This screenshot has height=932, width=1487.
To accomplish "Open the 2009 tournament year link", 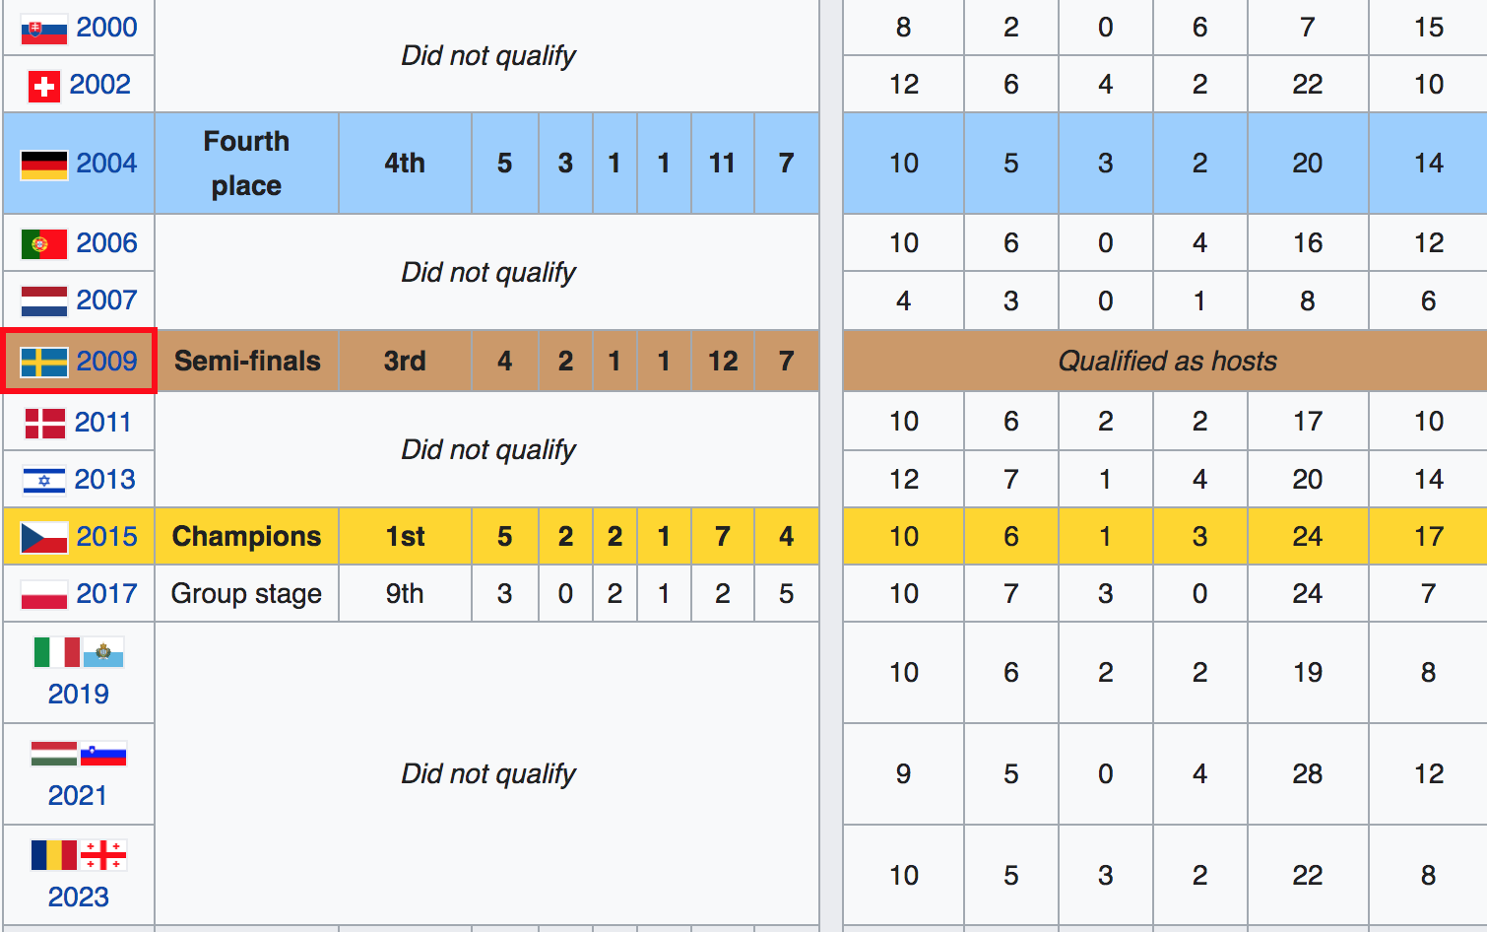I will click(x=106, y=362).
